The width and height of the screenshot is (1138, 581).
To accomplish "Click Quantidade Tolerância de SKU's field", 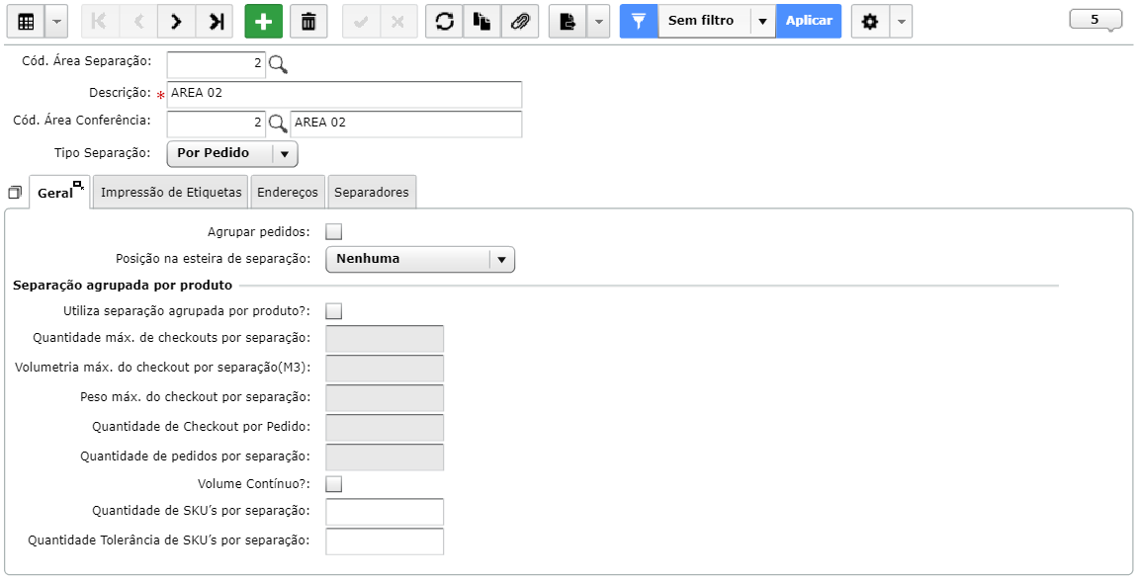I will click(385, 541).
